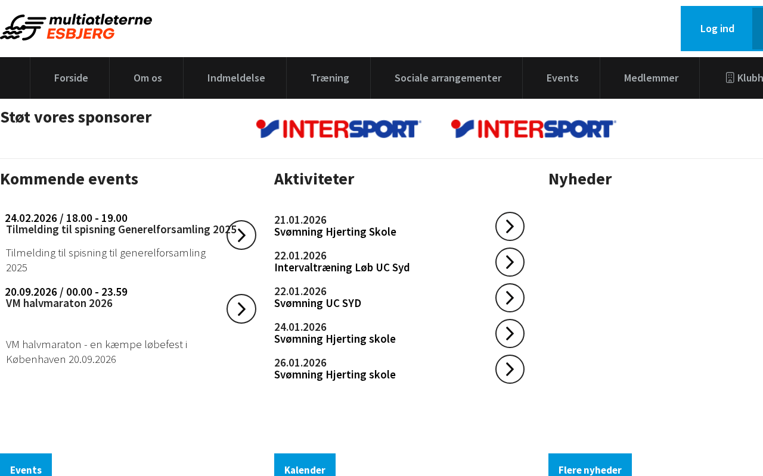
Task: Click the first Intersport sponsor logo
Action: 339,129
